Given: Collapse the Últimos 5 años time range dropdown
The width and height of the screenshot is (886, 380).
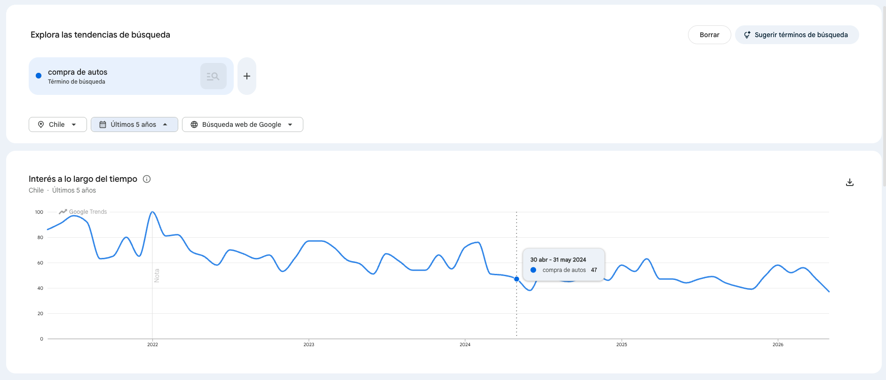Looking at the screenshot, I should [134, 124].
